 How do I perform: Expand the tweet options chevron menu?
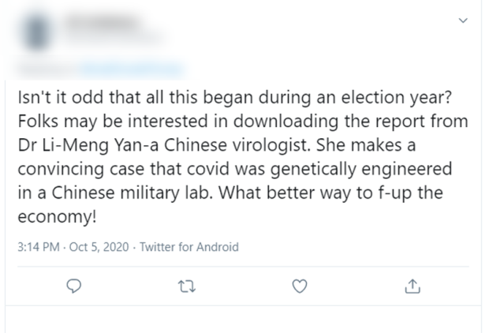point(461,23)
